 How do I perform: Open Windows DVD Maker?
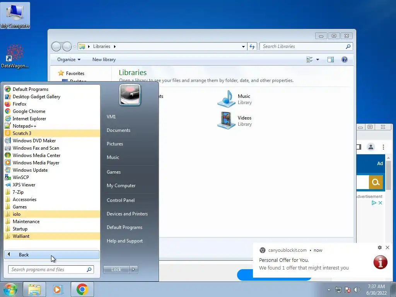coord(52,140)
